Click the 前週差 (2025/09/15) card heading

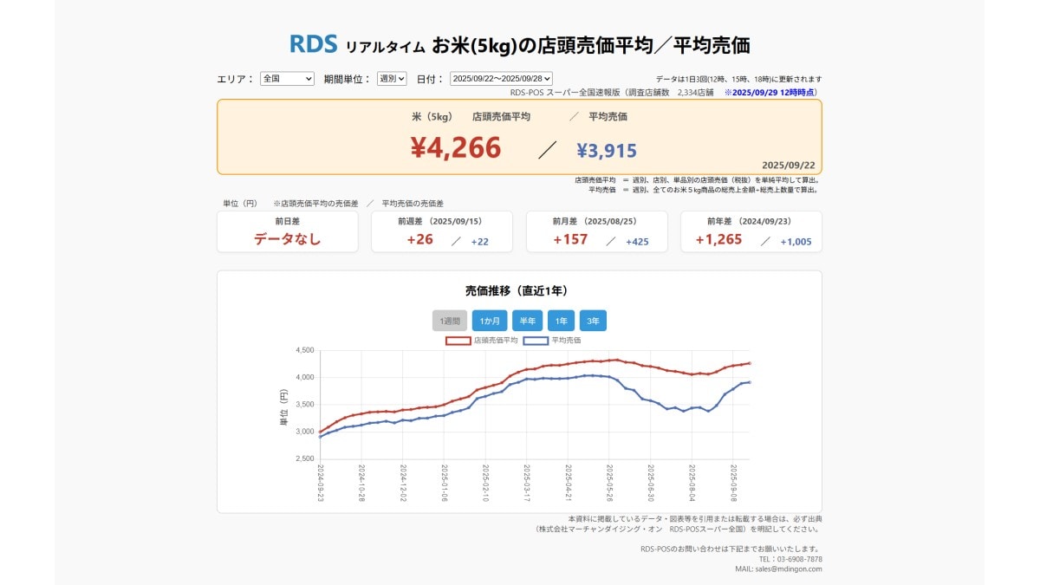(x=440, y=221)
